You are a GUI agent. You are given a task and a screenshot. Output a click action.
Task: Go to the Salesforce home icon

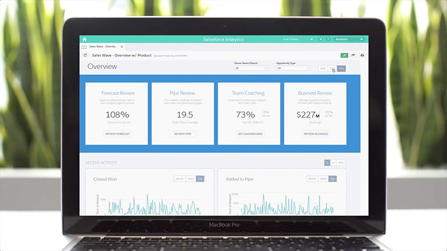[x=84, y=40]
